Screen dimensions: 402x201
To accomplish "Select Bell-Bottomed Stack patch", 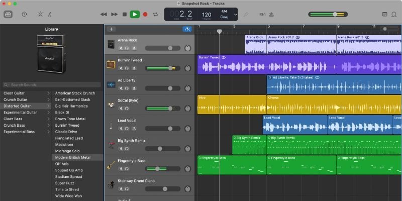I will [x=72, y=99].
